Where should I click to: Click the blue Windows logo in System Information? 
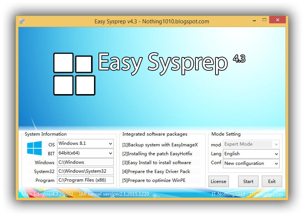(x=34, y=148)
